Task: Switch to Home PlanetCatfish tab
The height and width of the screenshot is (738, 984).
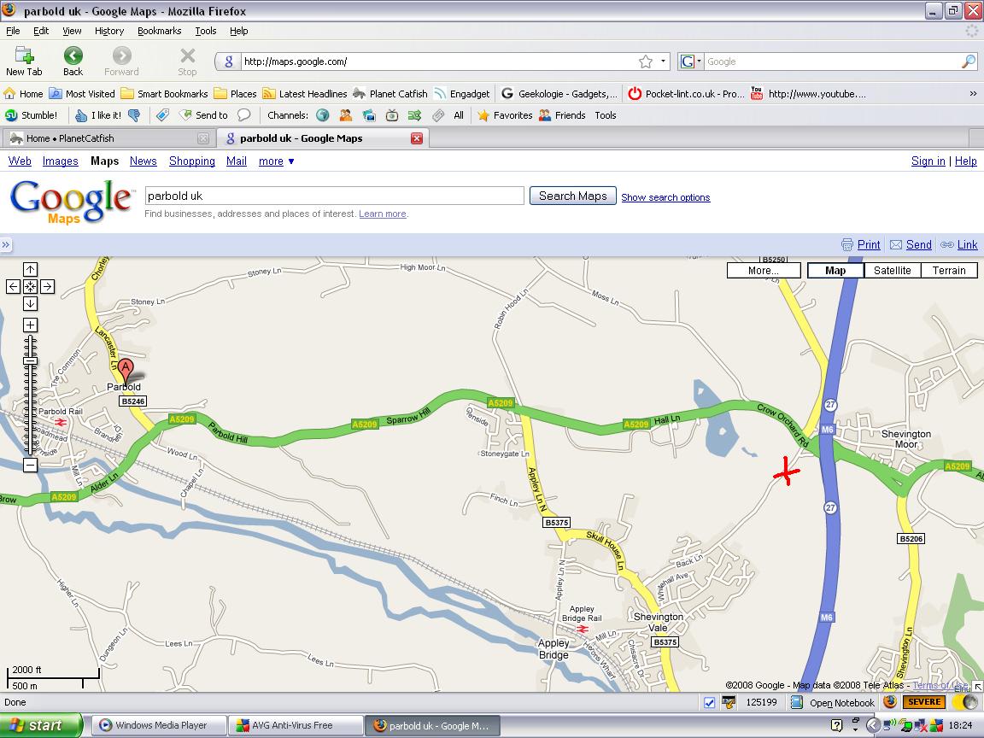Action: click(x=109, y=138)
